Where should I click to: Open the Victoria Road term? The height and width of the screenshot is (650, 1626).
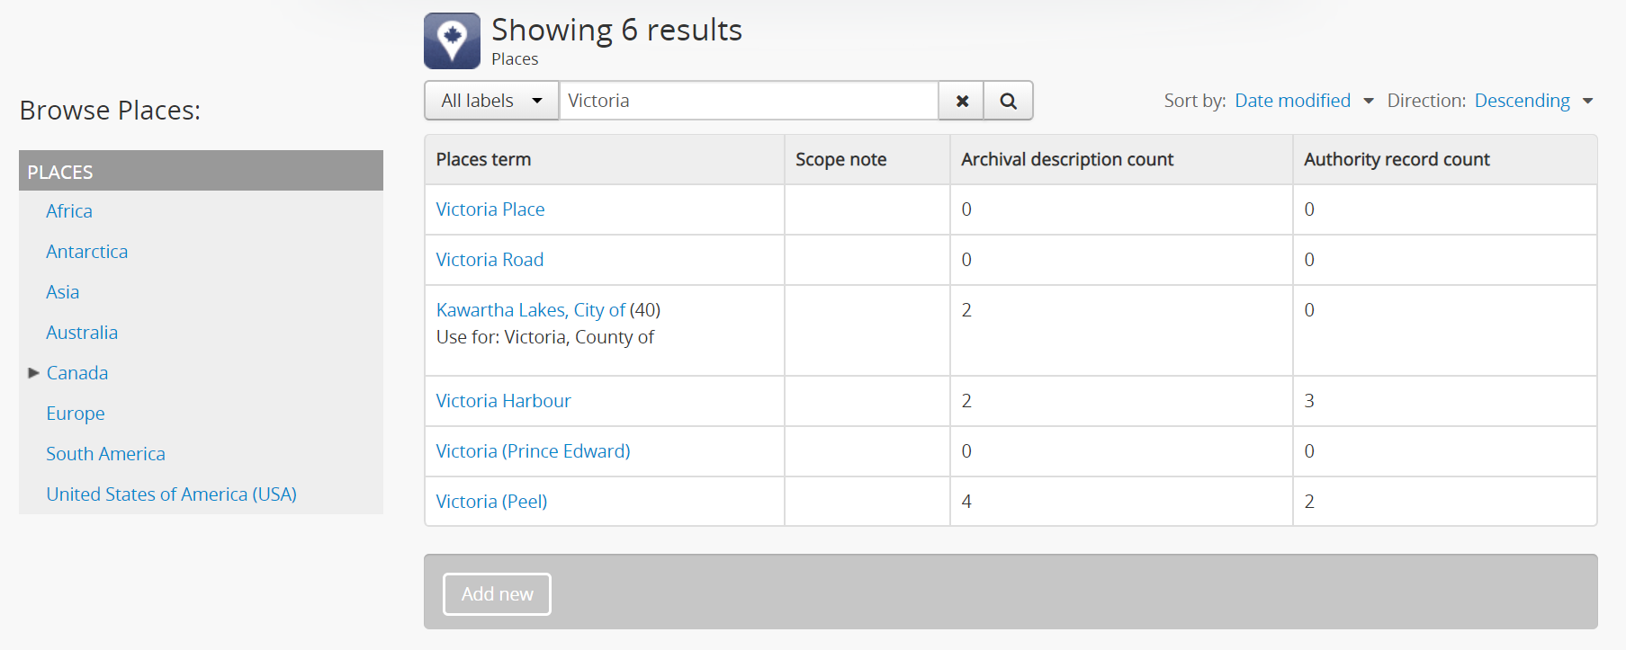(x=490, y=260)
